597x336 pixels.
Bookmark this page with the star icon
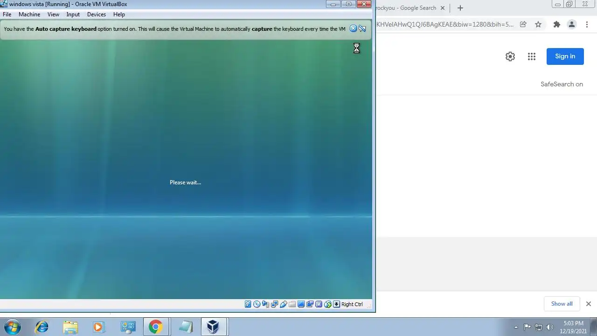point(538,24)
